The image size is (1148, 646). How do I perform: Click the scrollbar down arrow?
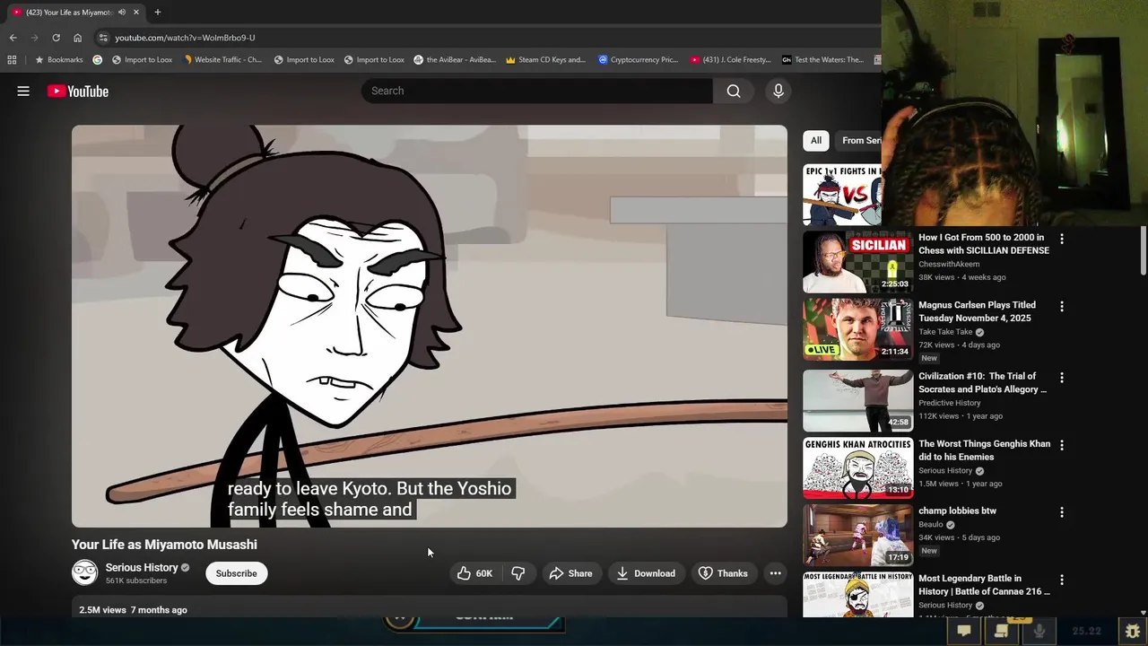[1143, 612]
